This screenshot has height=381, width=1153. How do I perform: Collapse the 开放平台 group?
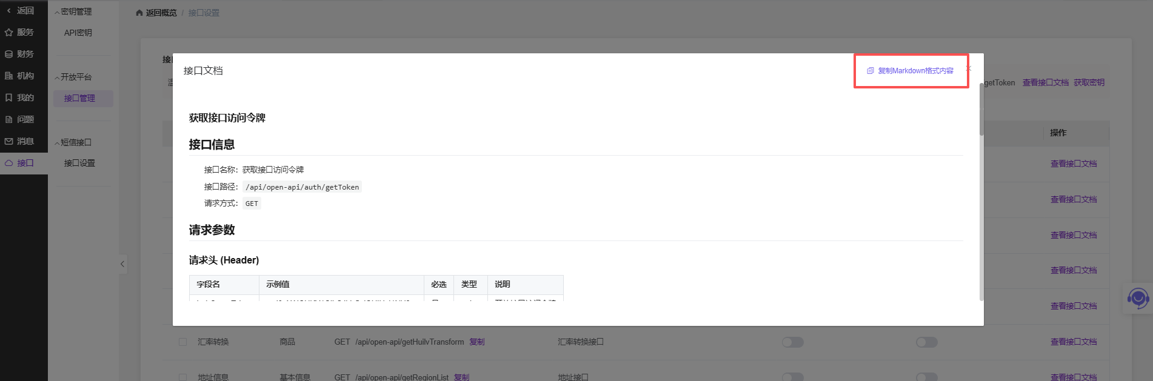[73, 77]
